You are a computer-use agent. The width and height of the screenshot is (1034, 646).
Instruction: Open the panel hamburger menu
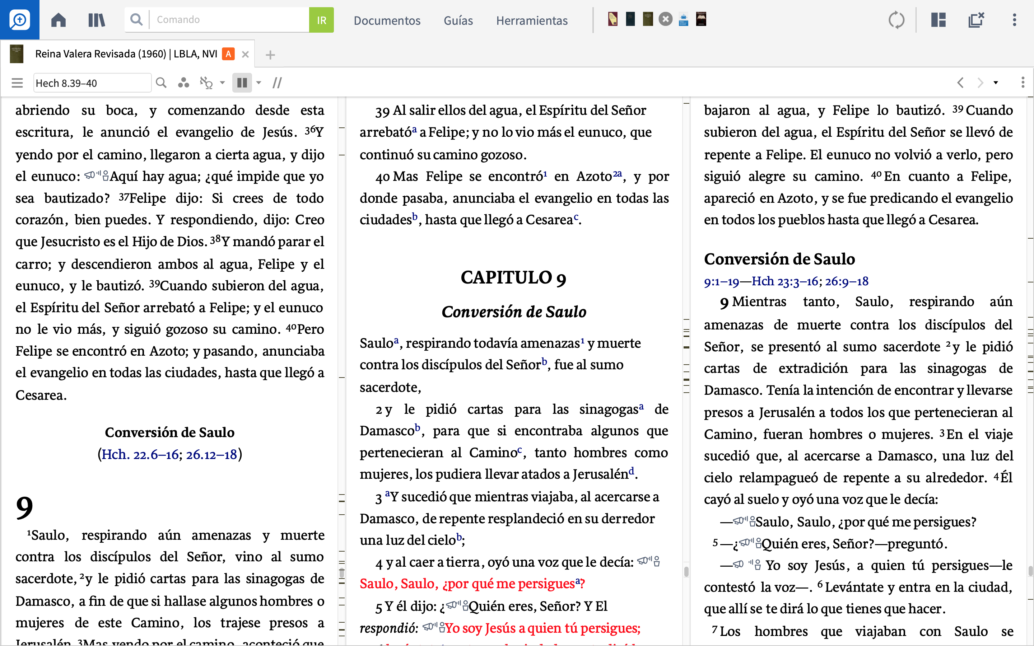tap(17, 83)
